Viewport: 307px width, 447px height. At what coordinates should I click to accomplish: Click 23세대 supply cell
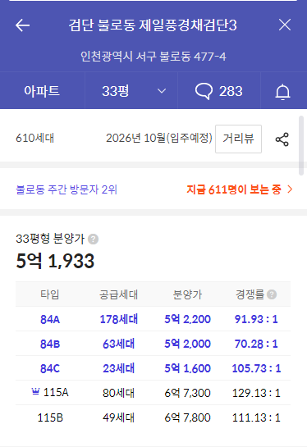[119, 368]
